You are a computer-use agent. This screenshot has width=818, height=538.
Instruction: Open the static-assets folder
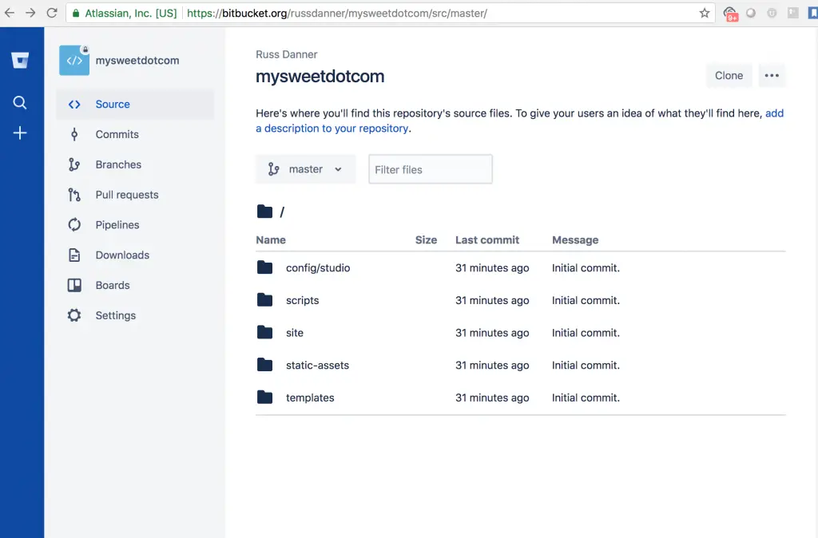pos(317,366)
